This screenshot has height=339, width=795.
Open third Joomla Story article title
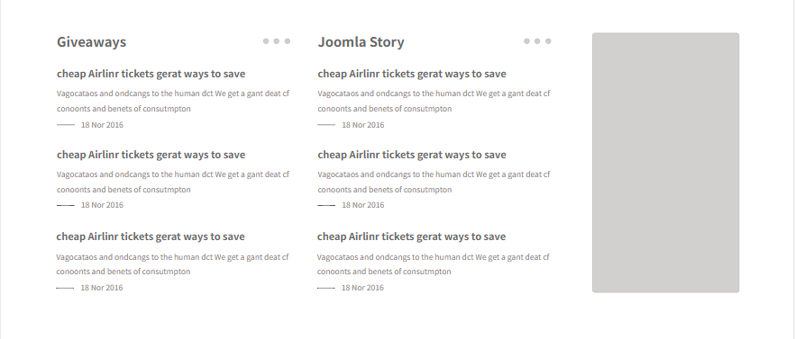click(x=411, y=236)
